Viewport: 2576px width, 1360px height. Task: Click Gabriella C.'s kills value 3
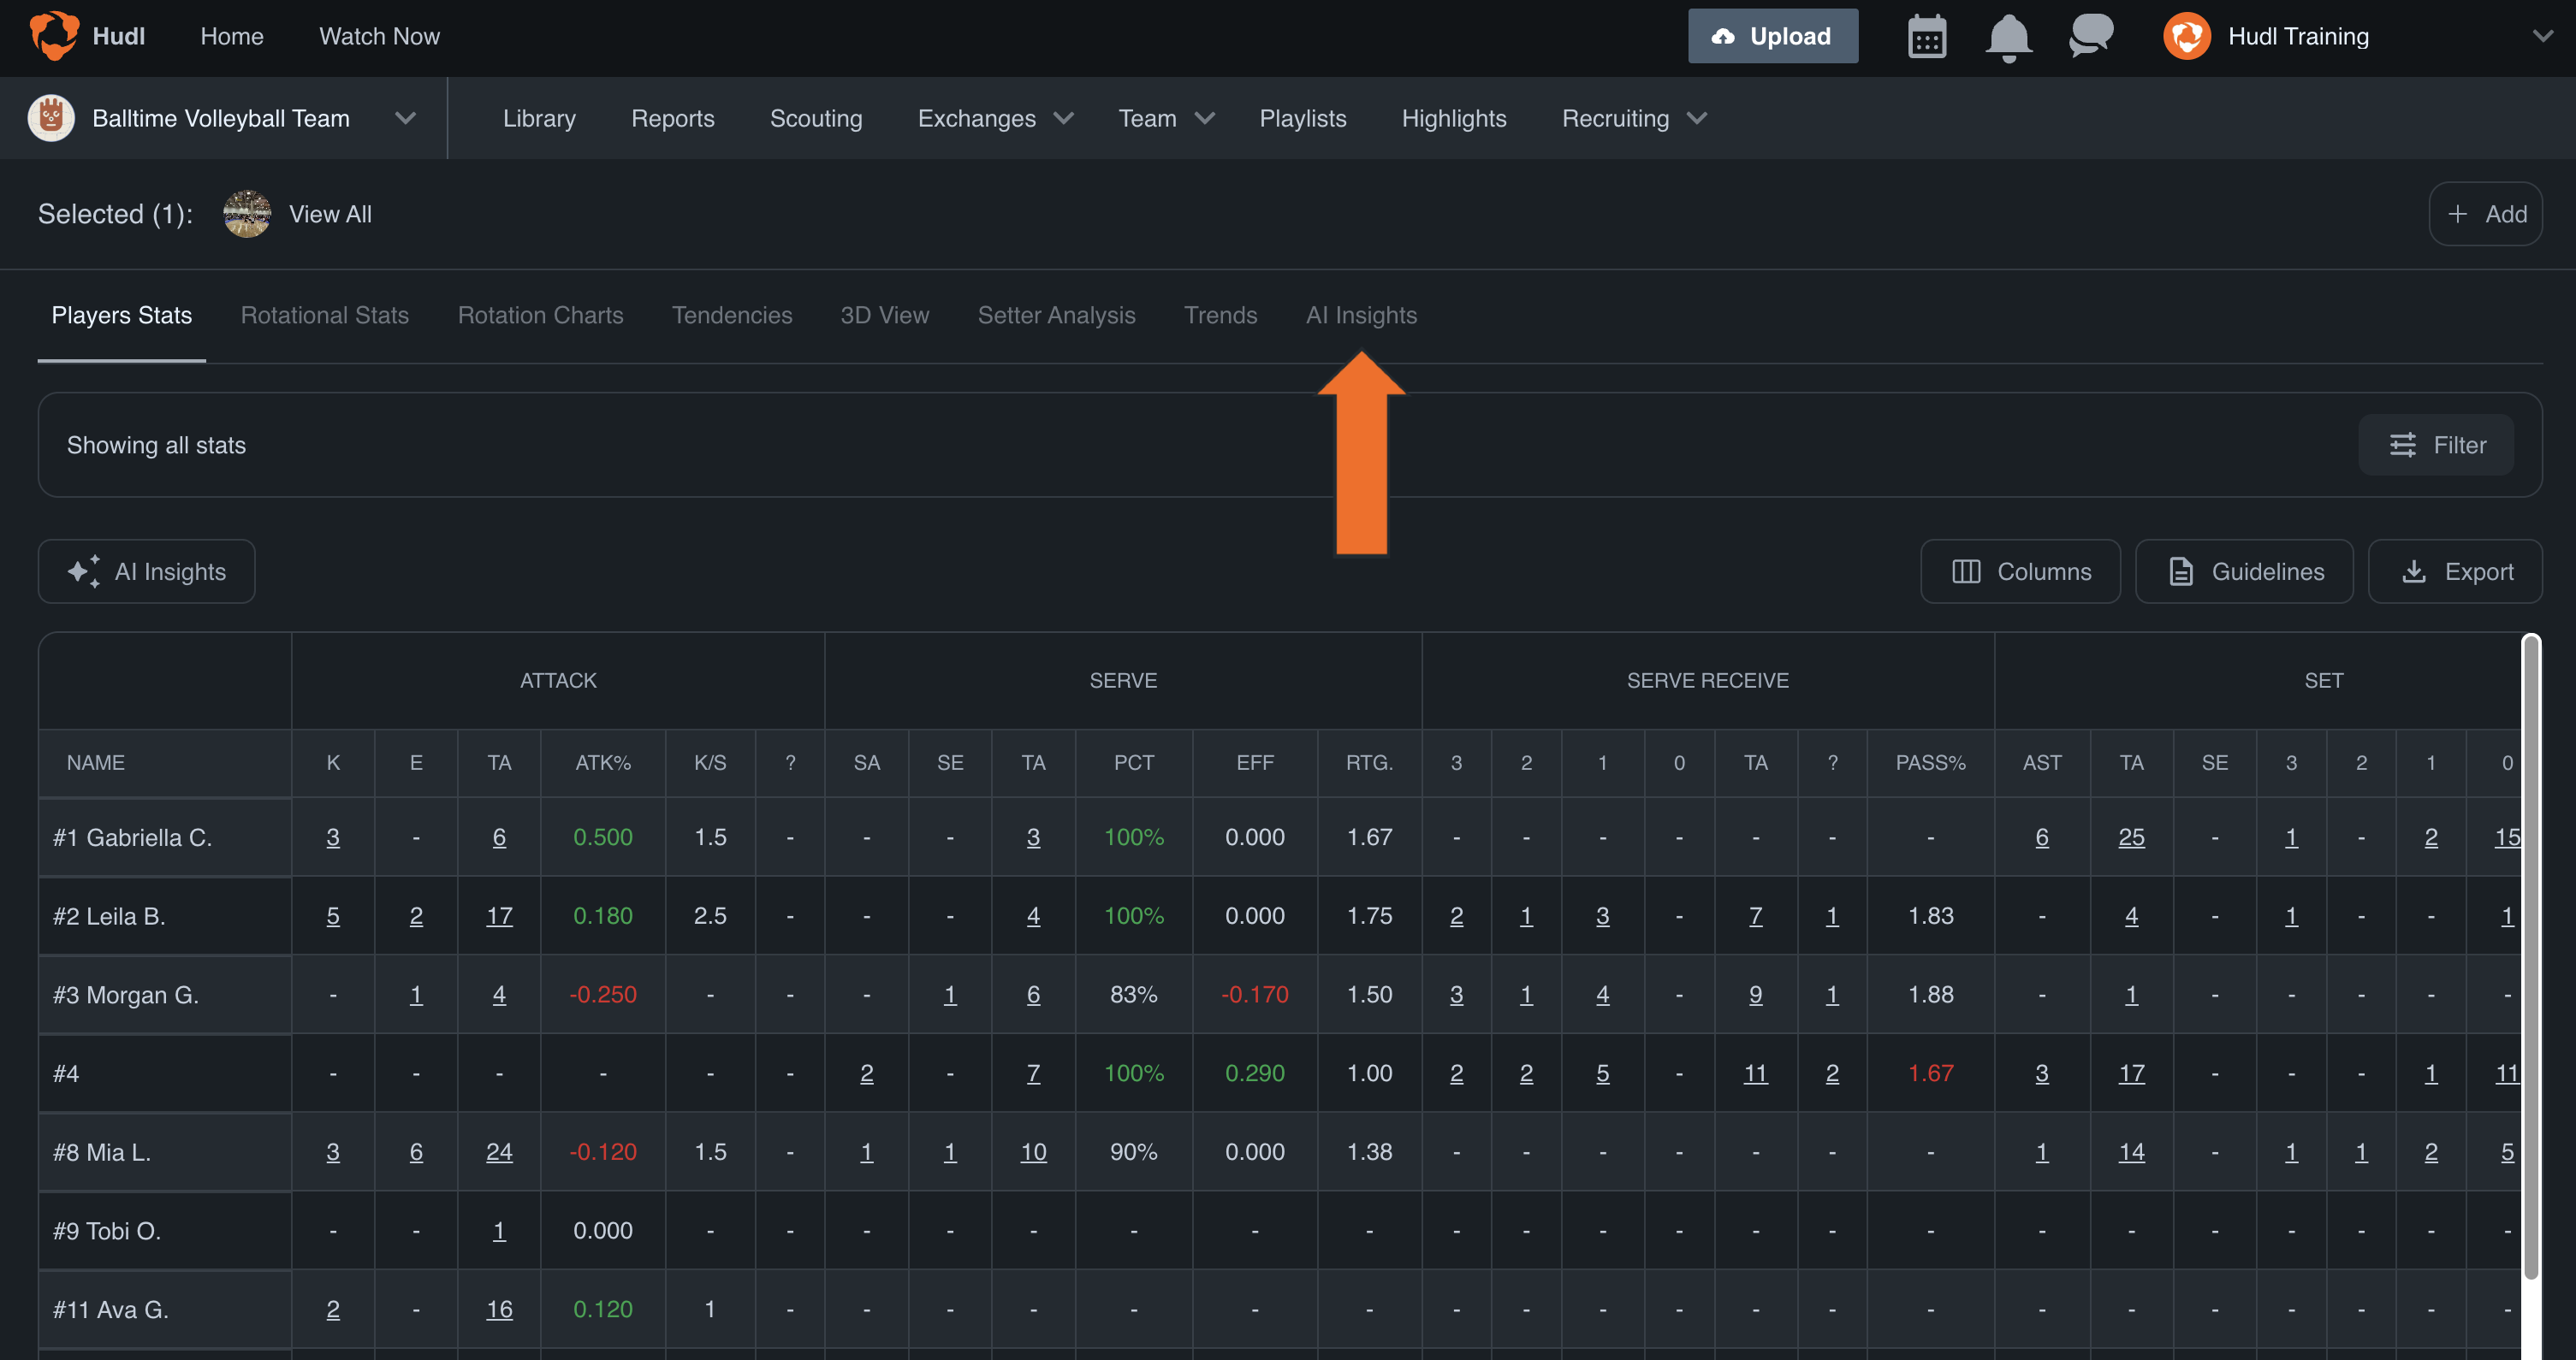[333, 837]
